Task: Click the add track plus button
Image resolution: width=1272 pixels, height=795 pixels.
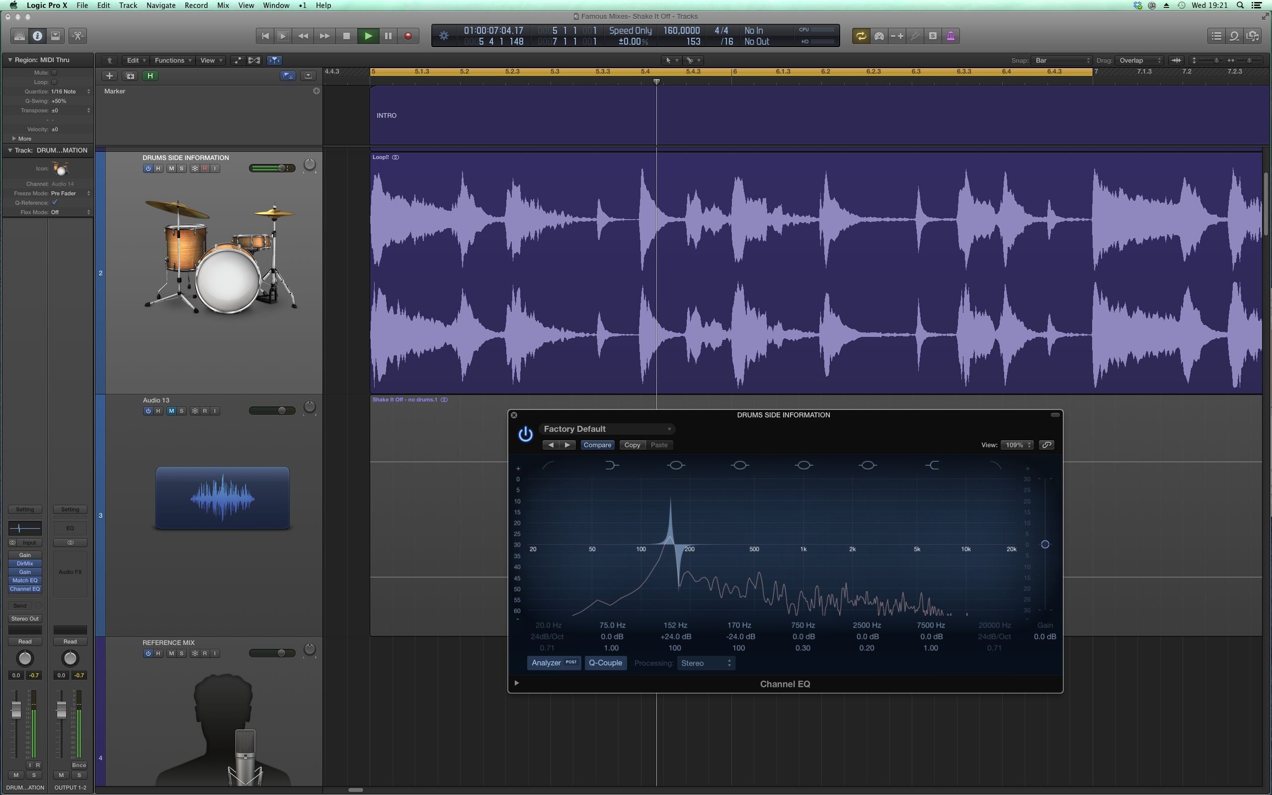Action: pyautogui.click(x=109, y=76)
